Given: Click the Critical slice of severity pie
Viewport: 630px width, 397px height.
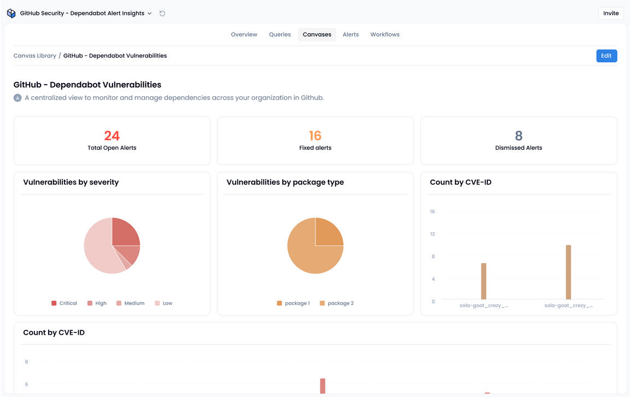Looking at the screenshot, I should click(x=124, y=233).
